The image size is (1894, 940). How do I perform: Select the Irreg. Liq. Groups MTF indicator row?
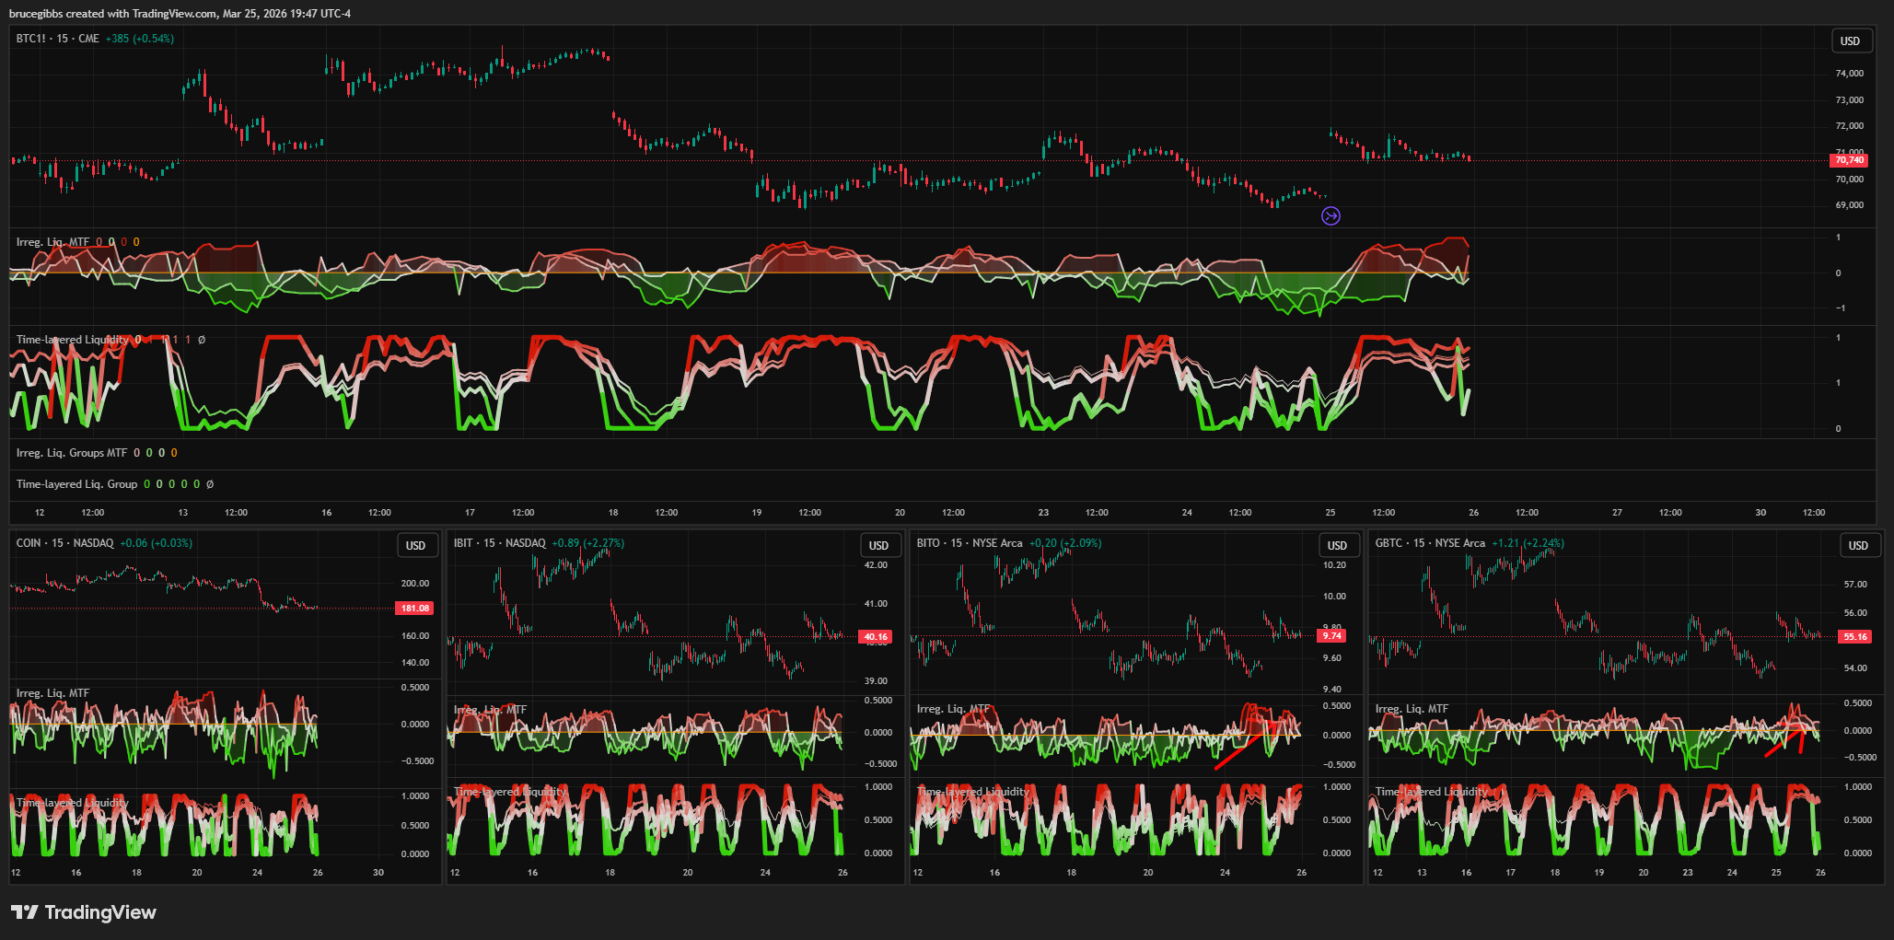click(x=72, y=453)
